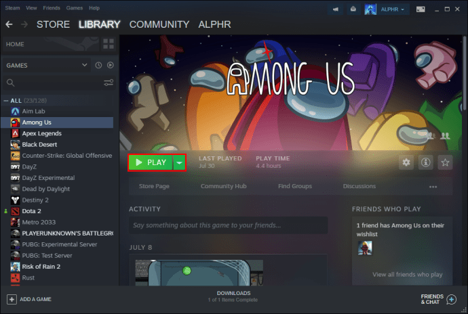The height and width of the screenshot is (314, 468).
Task: Click the game page vertical scrollbar
Action: tap(465, 73)
